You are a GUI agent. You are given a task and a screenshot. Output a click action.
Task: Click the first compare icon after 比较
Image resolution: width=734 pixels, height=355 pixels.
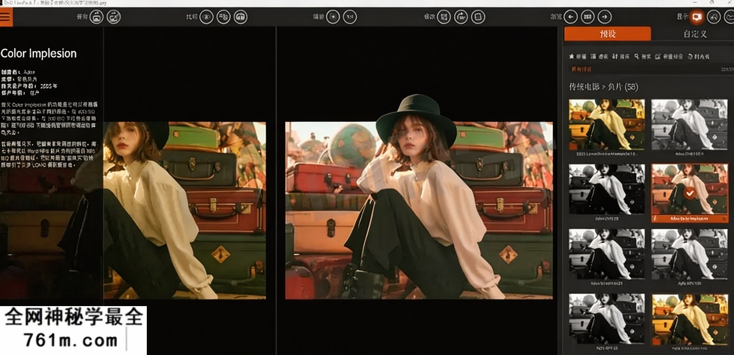(x=207, y=17)
